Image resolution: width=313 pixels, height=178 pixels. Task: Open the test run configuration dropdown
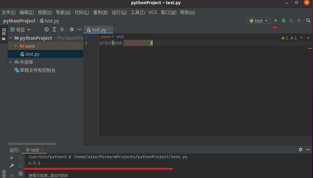coord(258,20)
